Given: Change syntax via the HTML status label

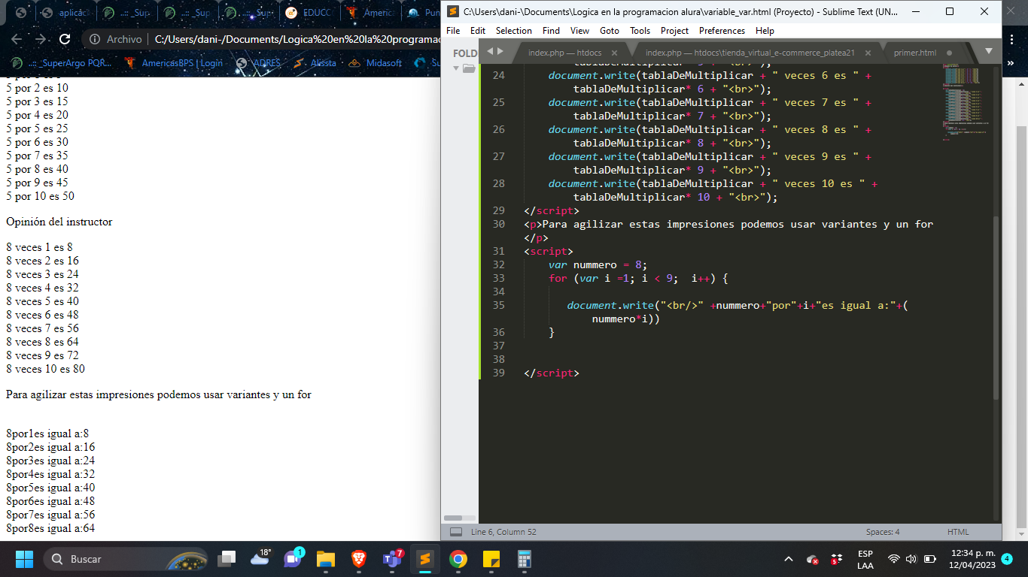Looking at the screenshot, I should 958,532.
